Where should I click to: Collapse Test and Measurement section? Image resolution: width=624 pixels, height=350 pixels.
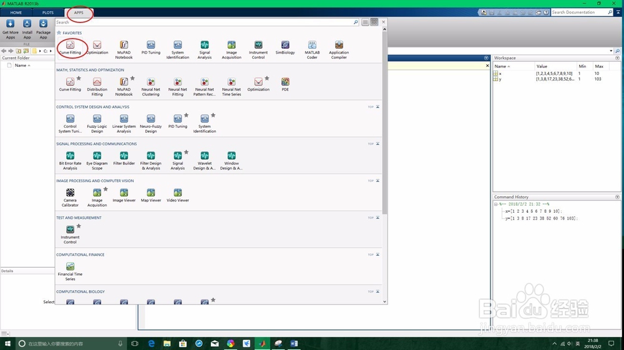click(378, 218)
